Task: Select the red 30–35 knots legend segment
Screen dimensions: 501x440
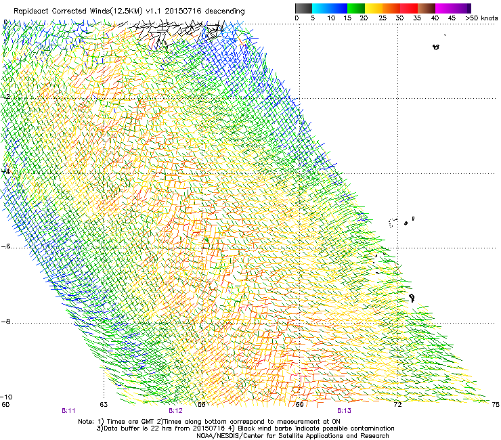Action: click(x=409, y=8)
